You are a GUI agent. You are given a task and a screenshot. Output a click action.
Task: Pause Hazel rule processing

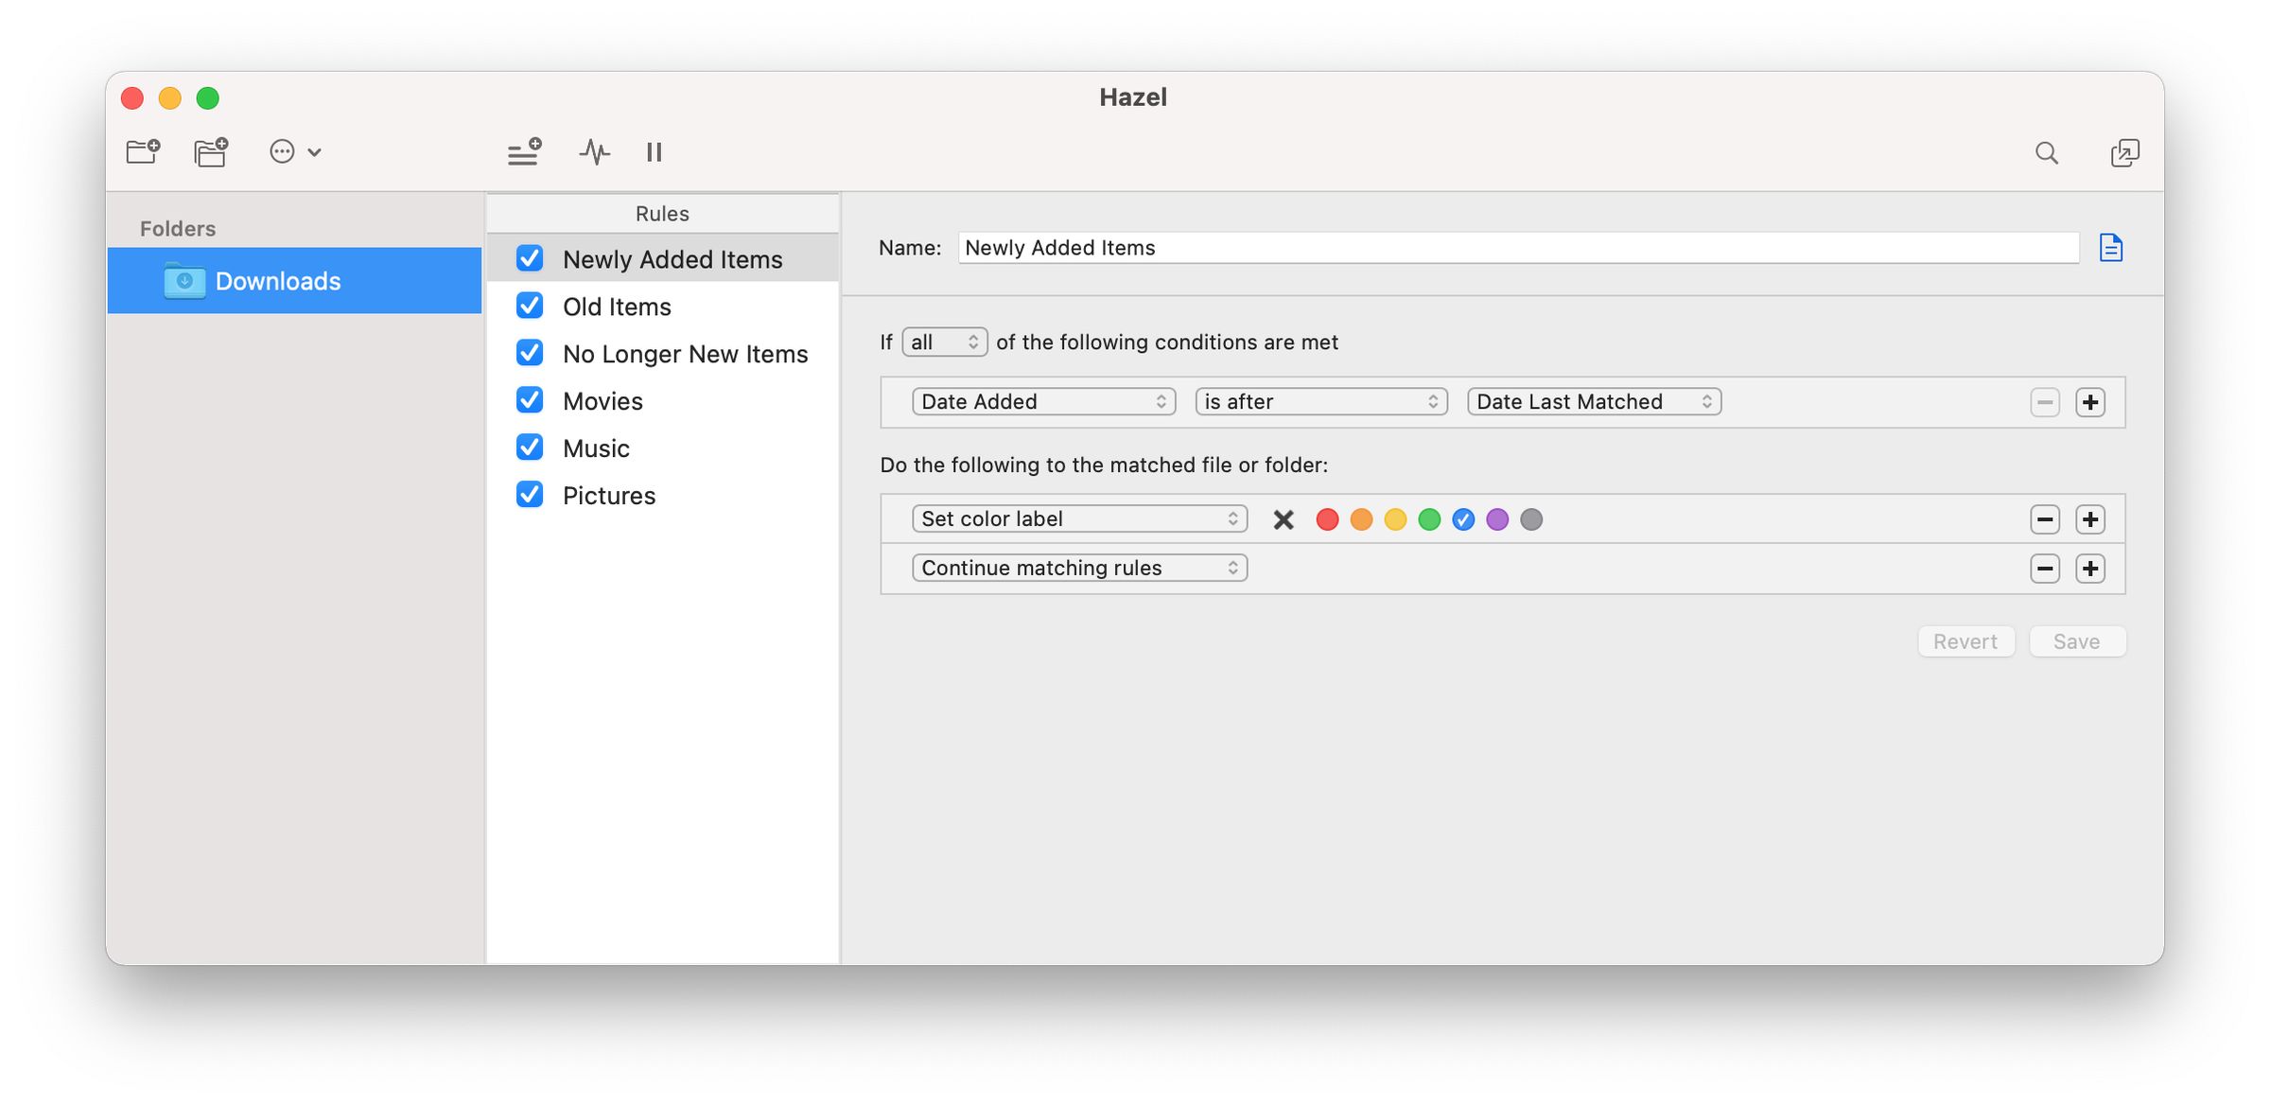pos(654,151)
